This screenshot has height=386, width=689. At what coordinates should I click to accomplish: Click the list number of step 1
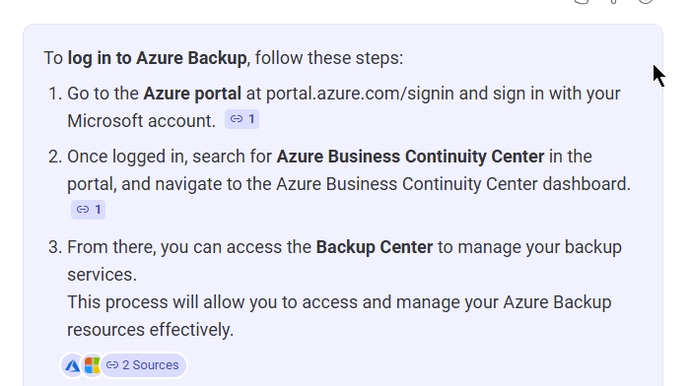55,94
